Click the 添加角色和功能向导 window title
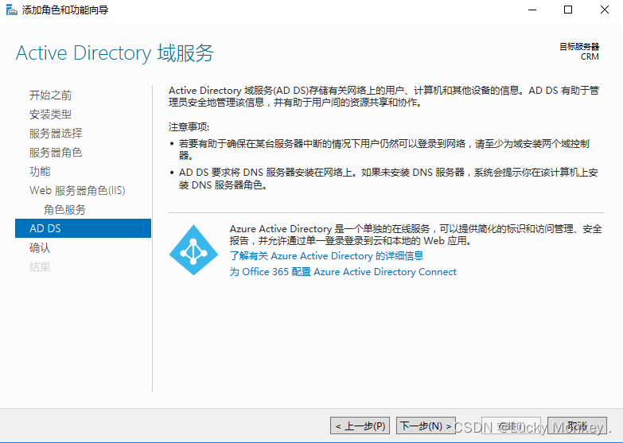The width and height of the screenshot is (623, 443). click(x=65, y=10)
